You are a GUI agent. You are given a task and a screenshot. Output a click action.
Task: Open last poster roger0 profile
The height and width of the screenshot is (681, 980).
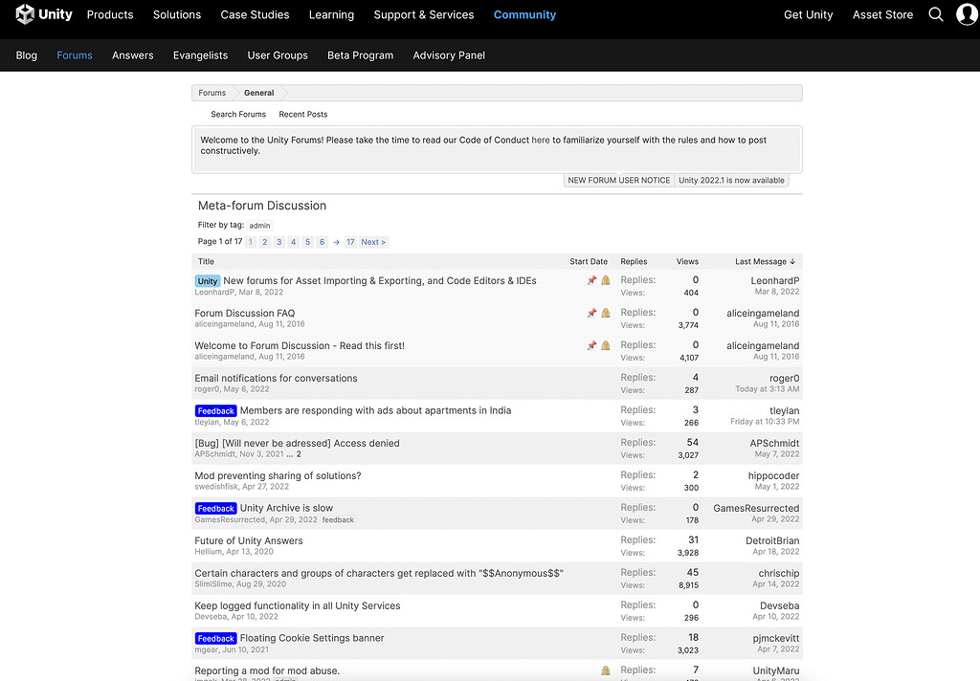(x=784, y=378)
